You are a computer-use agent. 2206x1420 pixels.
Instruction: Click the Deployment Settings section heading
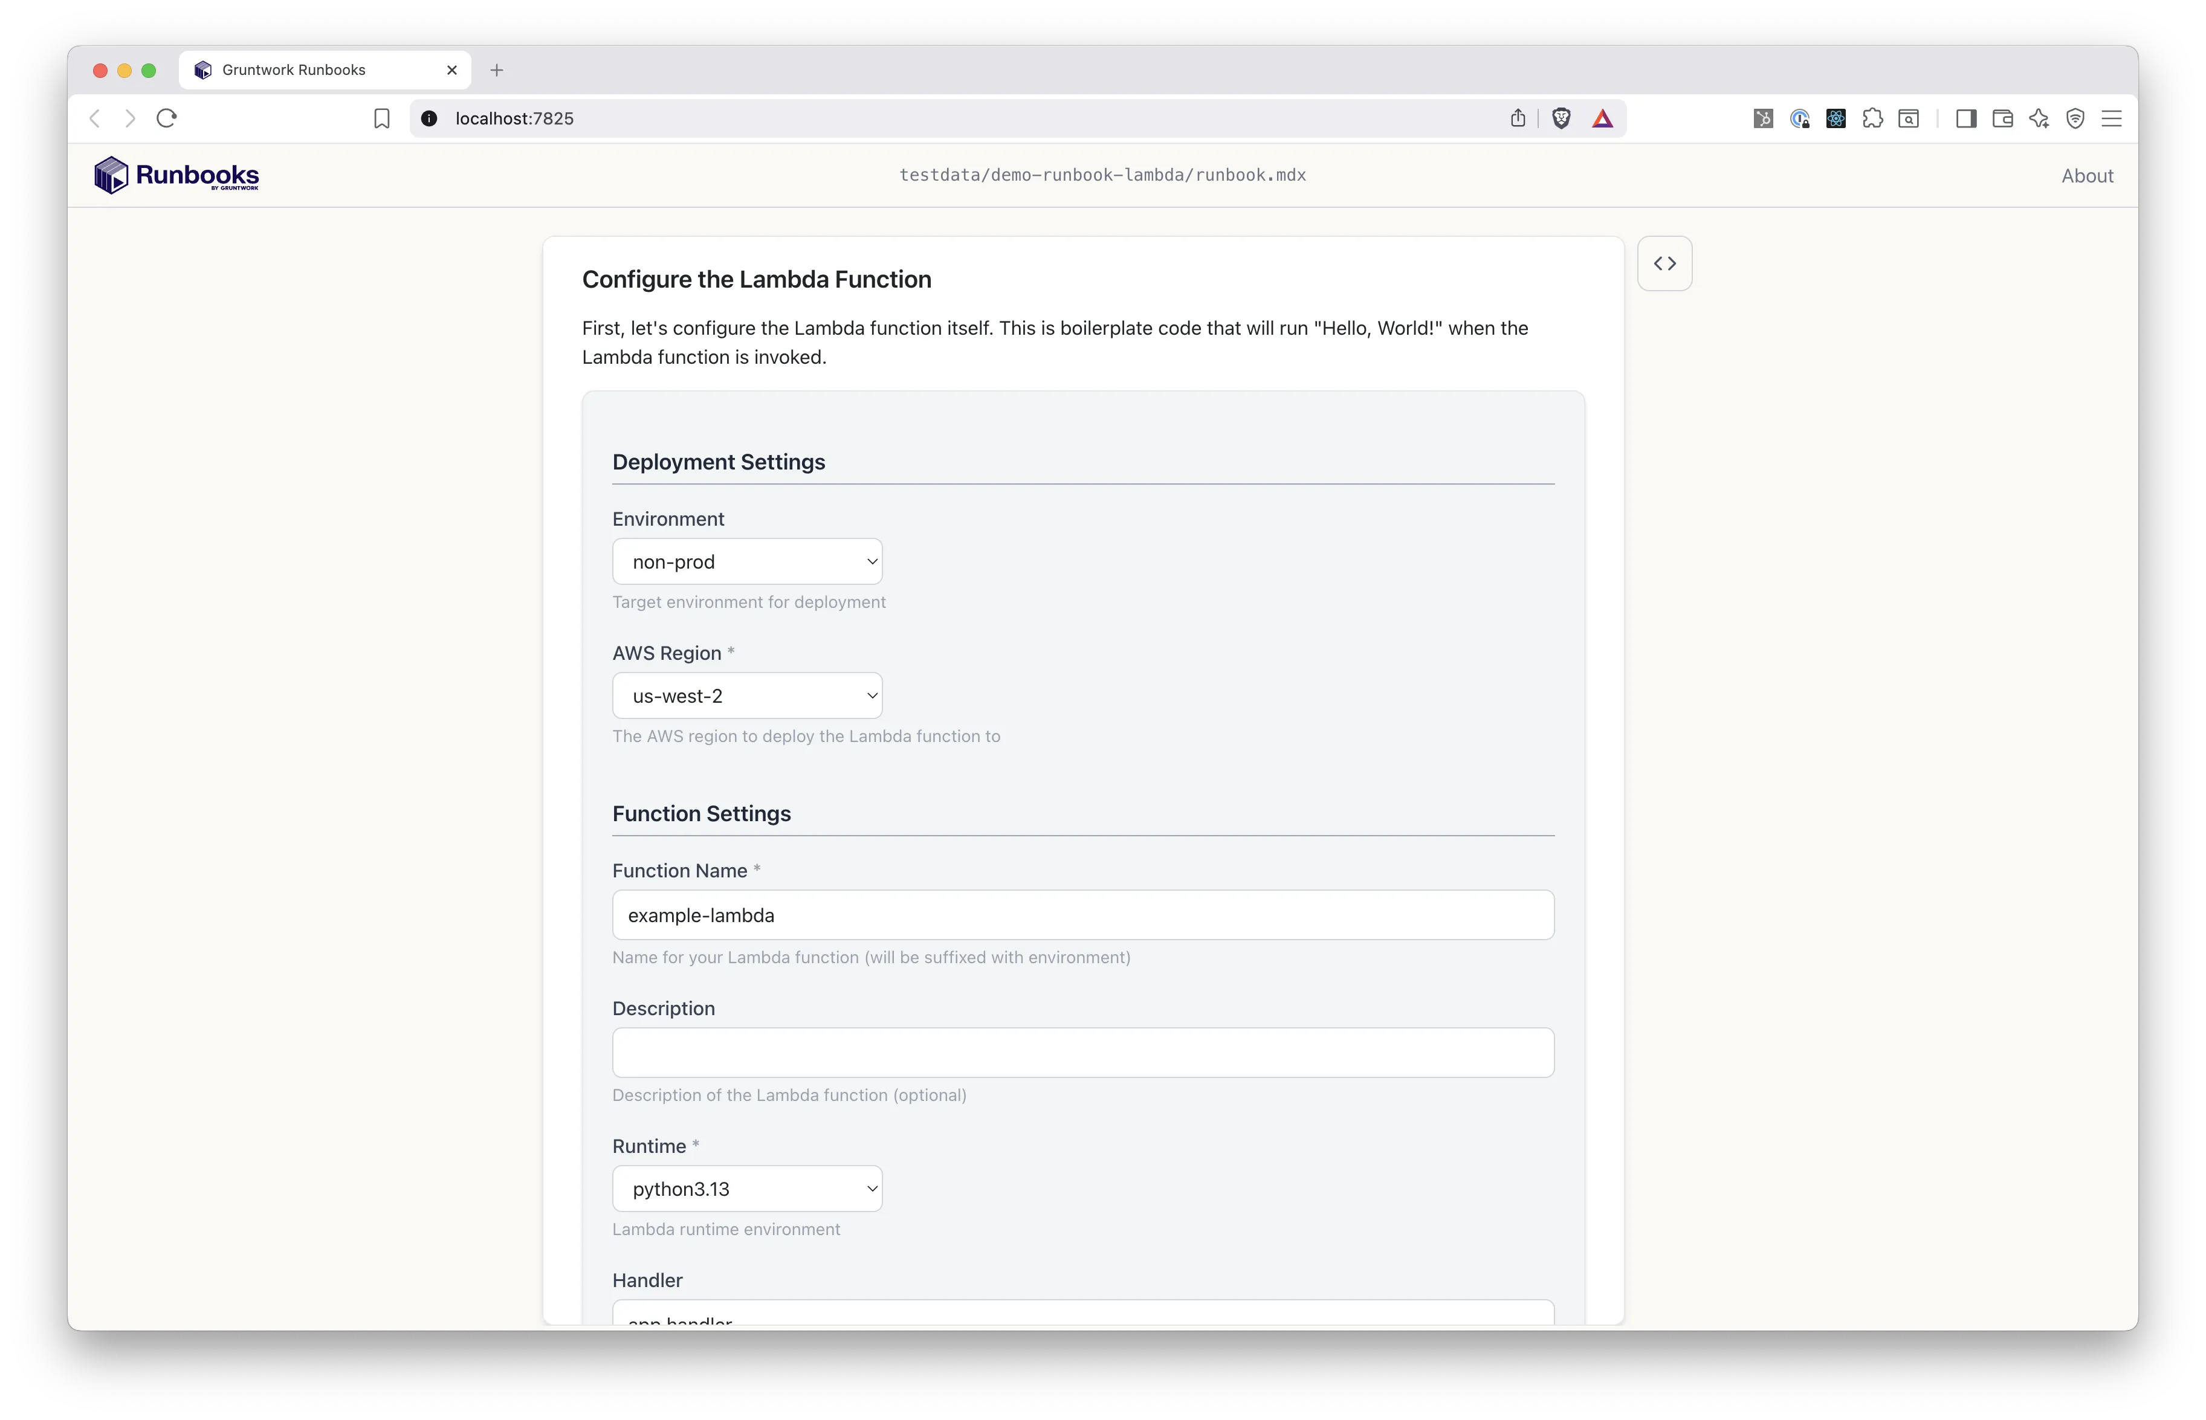point(719,462)
